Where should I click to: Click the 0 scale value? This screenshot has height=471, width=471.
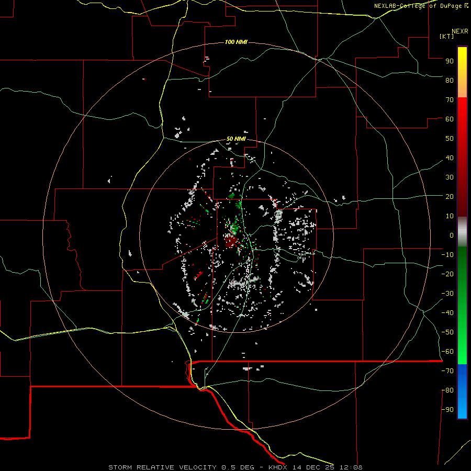pyautogui.click(x=452, y=235)
